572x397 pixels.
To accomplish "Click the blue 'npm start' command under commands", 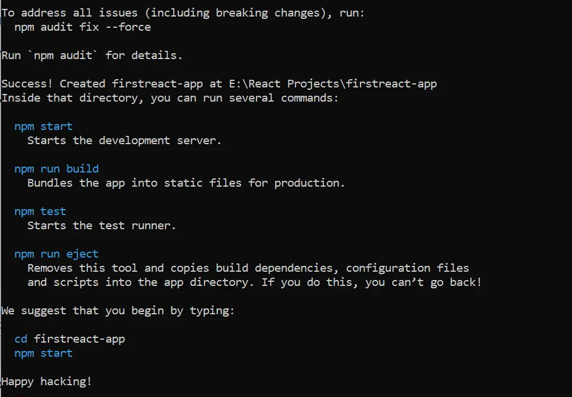I will pos(43,126).
